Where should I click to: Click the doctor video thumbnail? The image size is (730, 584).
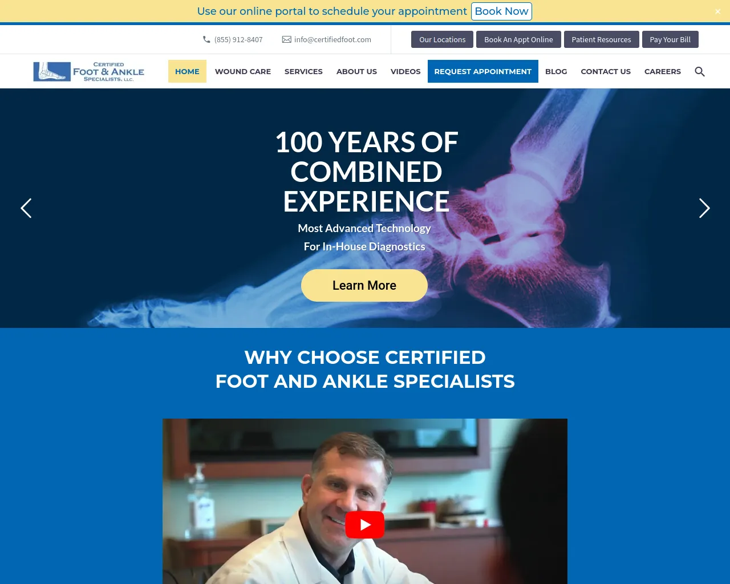point(365,501)
